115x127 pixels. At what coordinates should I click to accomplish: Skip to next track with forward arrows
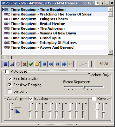tap(64, 64)
